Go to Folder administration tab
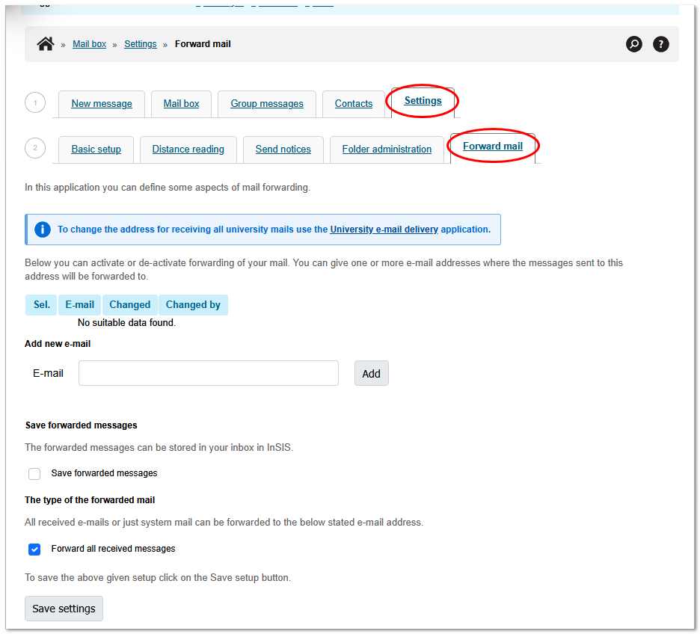Viewport: 700px width, 634px height. 387,150
